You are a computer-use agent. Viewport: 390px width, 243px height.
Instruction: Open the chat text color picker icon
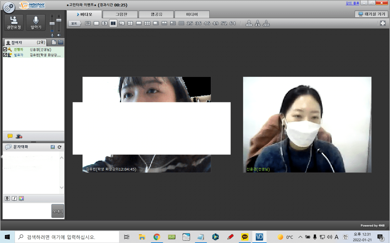(x=21, y=199)
